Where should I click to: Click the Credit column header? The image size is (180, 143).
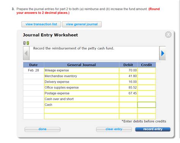pos(147,65)
